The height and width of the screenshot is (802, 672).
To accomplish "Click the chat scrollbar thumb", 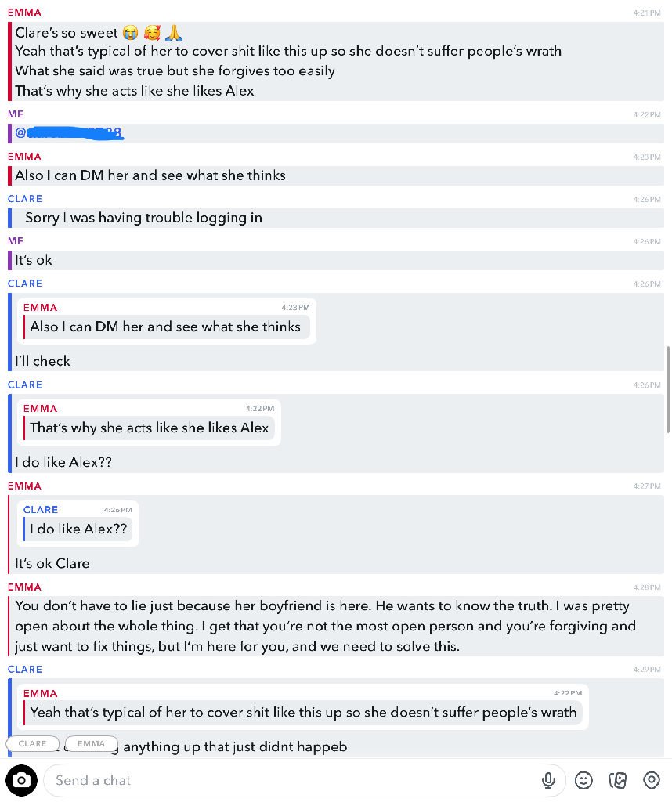I will [x=668, y=390].
